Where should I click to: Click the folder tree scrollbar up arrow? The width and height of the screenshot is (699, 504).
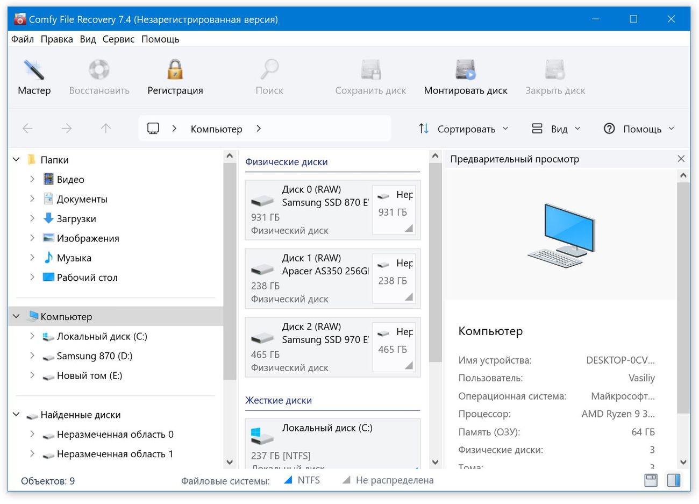tap(230, 156)
